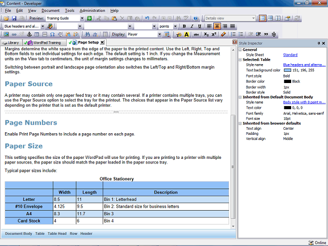This screenshot has height=246, width=328.
Task: Switch to the WordPad Training tab
Action: (45, 43)
